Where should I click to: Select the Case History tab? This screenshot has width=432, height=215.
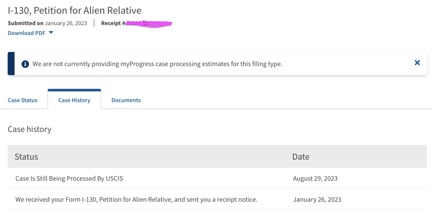pos(74,100)
